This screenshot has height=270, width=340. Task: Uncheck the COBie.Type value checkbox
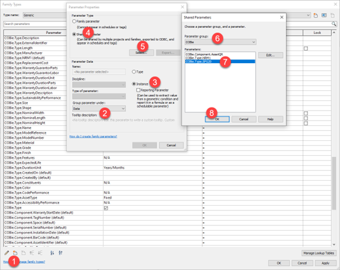[106, 208]
